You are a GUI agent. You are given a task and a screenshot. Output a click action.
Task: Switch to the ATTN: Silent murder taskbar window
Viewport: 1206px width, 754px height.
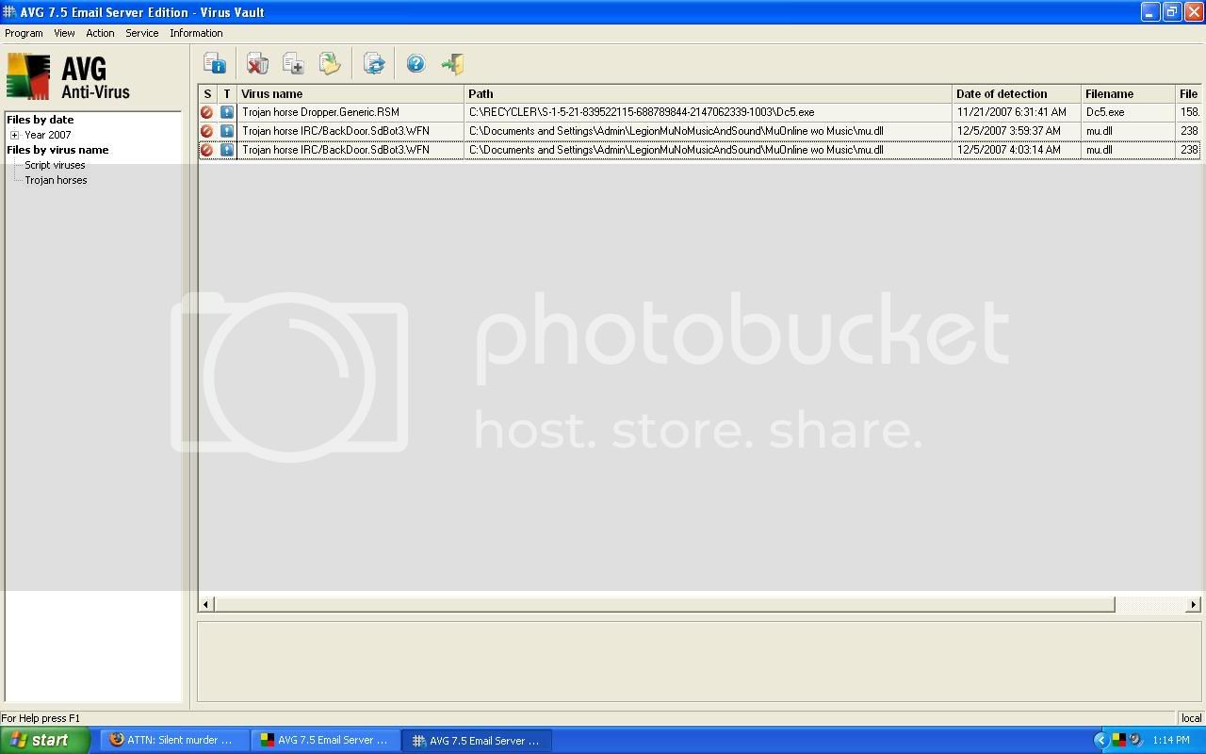176,740
